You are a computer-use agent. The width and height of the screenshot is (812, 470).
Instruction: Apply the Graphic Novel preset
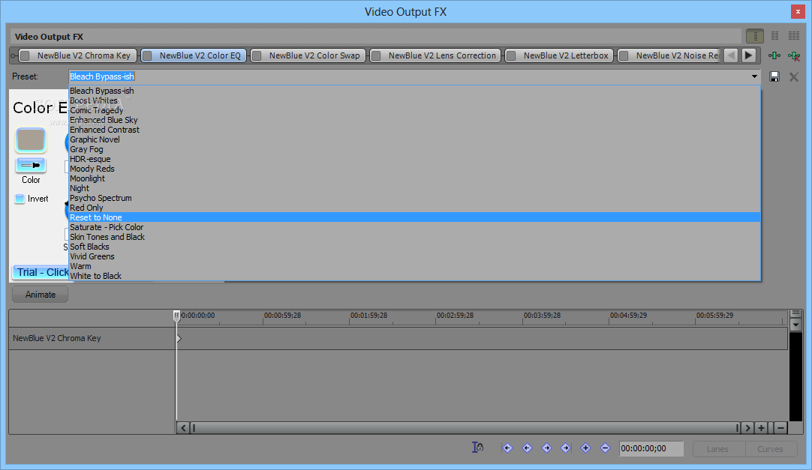[x=415, y=139]
